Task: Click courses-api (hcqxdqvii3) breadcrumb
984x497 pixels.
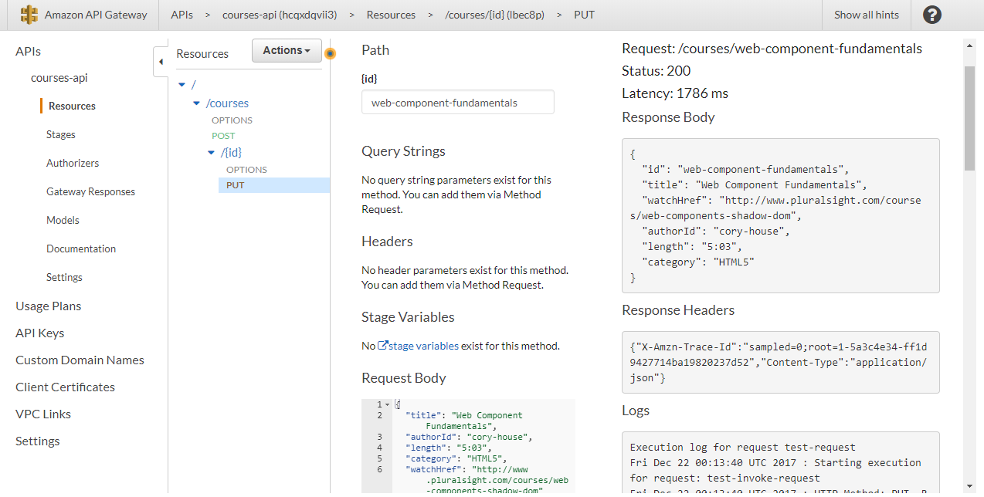Action: coord(280,15)
